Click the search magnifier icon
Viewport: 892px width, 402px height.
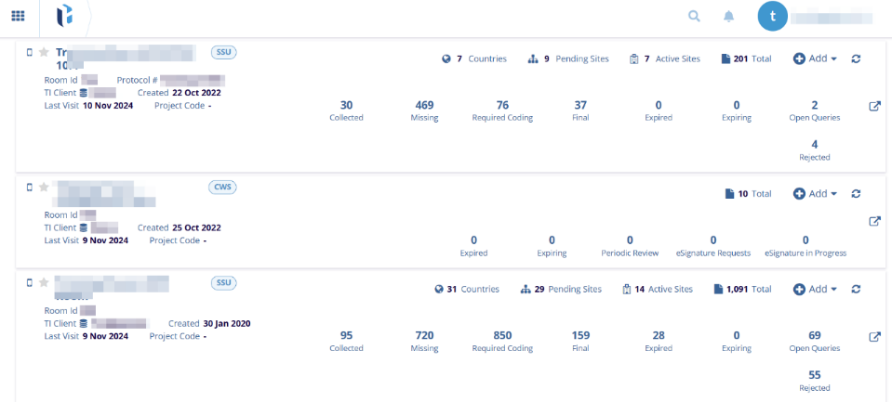[x=694, y=16]
